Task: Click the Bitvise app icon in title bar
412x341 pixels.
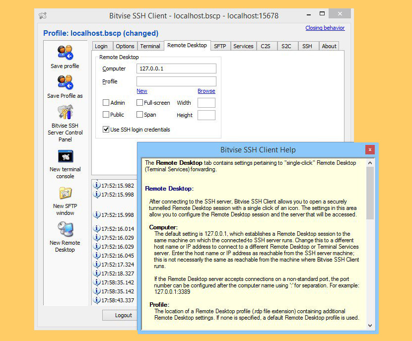Action: pyautogui.click(x=43, y=16)
